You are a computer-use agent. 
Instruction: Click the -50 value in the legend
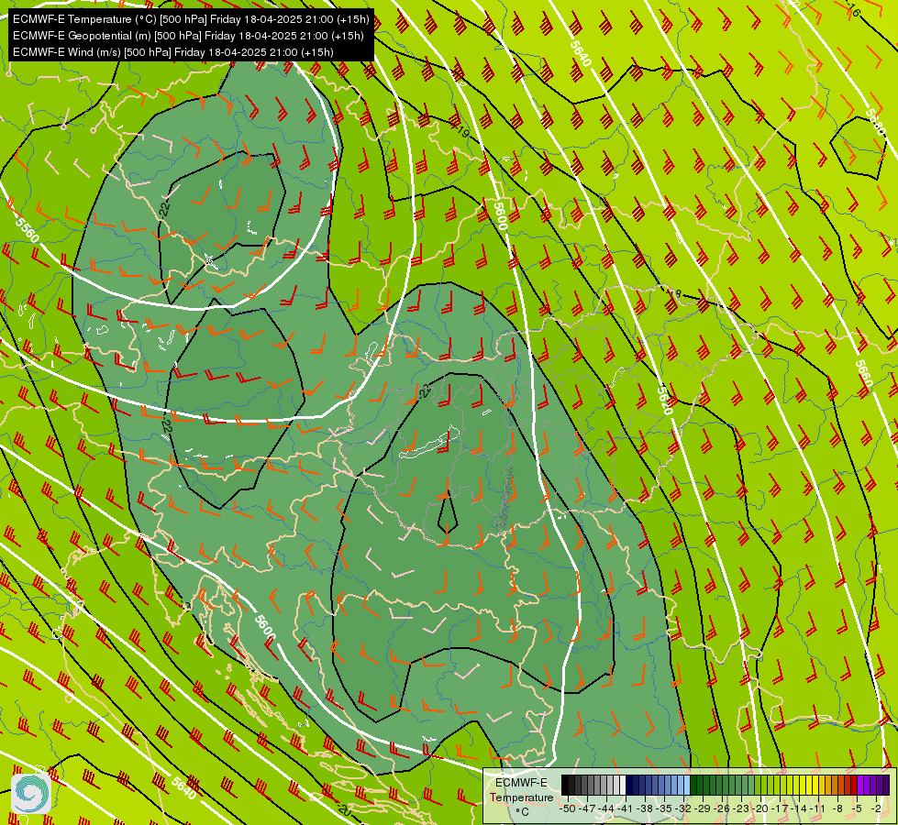[568, 809]
